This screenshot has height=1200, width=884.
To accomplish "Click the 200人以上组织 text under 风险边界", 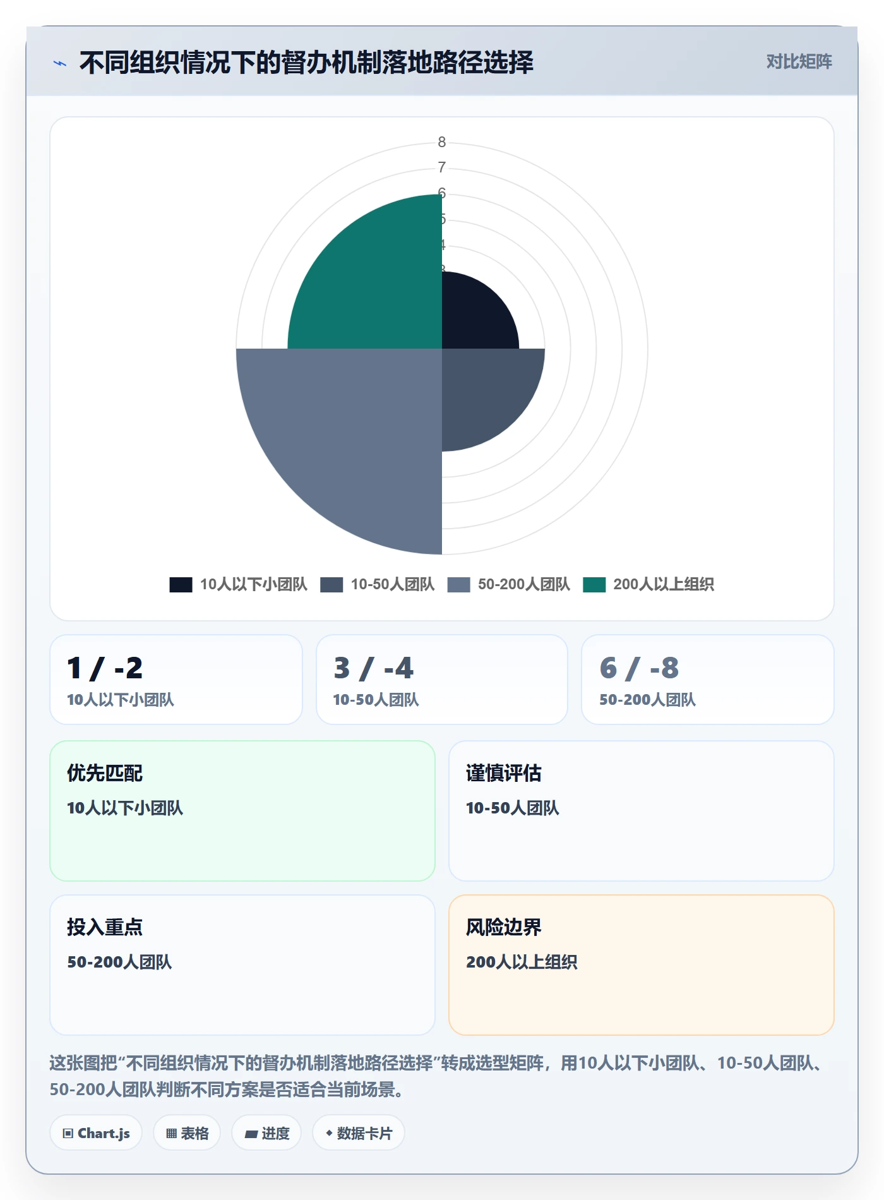I will [x=522, y=963].
